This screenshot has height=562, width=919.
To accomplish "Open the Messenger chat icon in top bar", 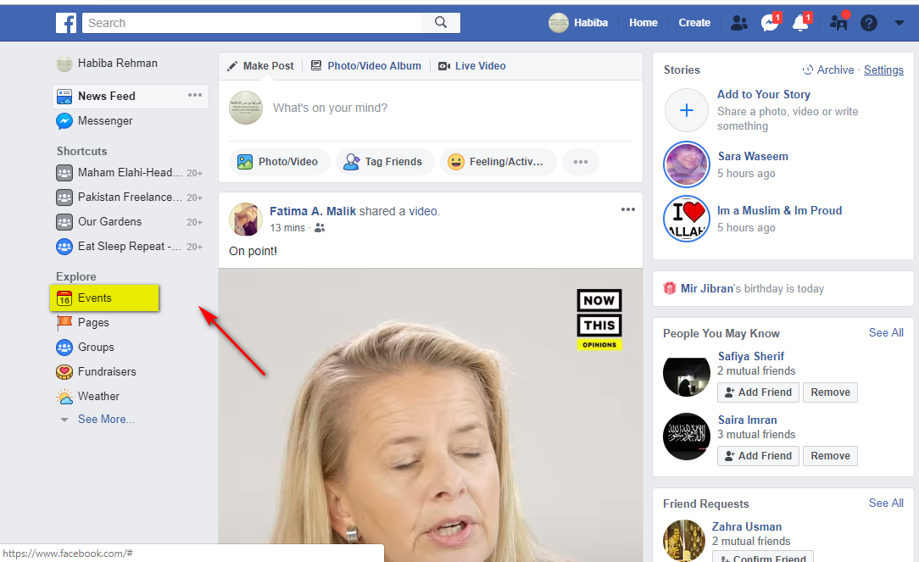I will click(x=770, y=22).
